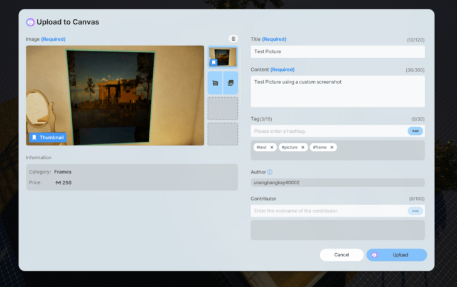The image size is (457, 287).
Task: Click the trash icon above the image thumbnails
Action: tap(234, 39)
